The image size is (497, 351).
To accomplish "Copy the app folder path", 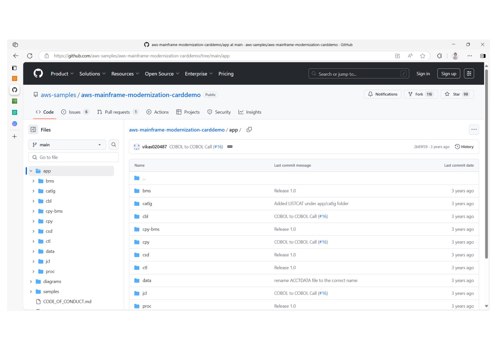I will coord(249,129).
